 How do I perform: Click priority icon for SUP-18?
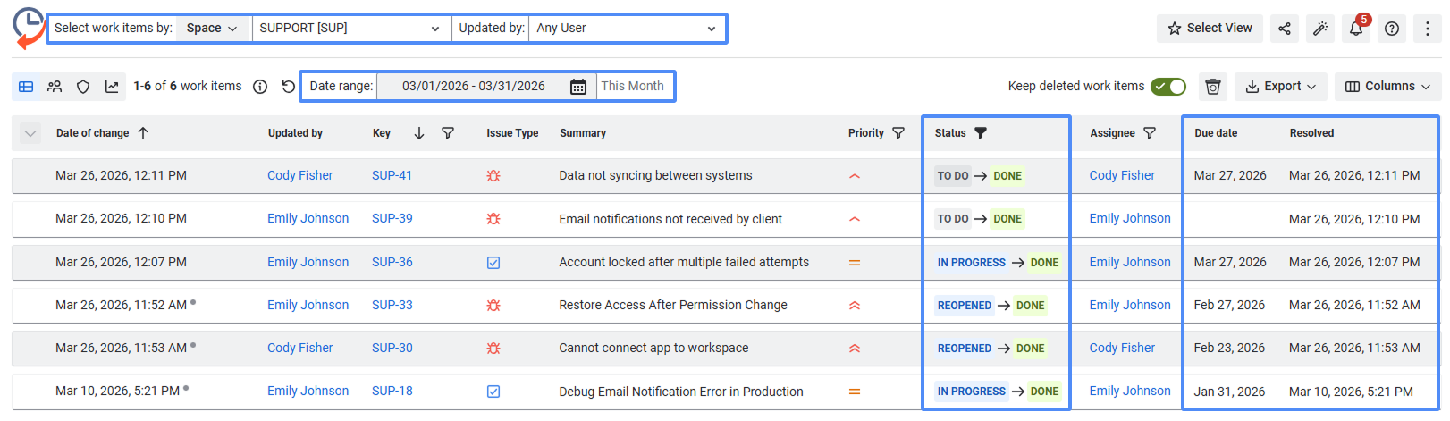[855, 392]
